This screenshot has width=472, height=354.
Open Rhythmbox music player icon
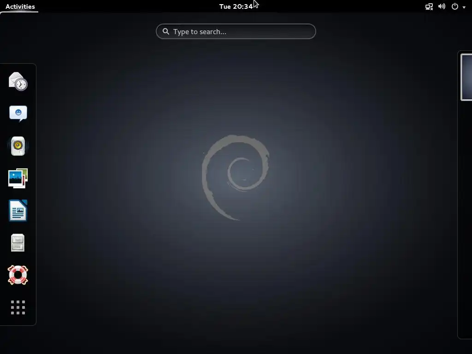[18, 146]
